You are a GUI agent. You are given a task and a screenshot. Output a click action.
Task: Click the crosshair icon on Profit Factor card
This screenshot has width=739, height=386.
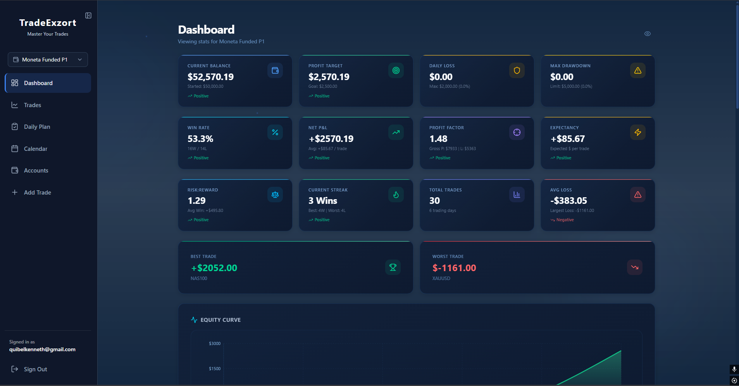pyautogui.click(x=517, y=132)
